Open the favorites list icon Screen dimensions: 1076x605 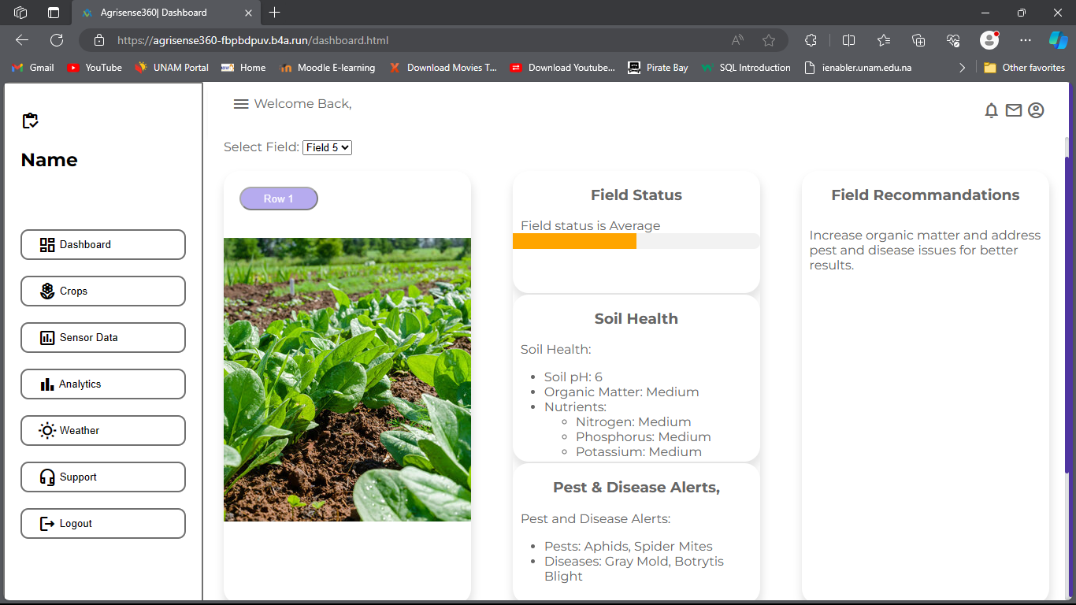(884, 40)
